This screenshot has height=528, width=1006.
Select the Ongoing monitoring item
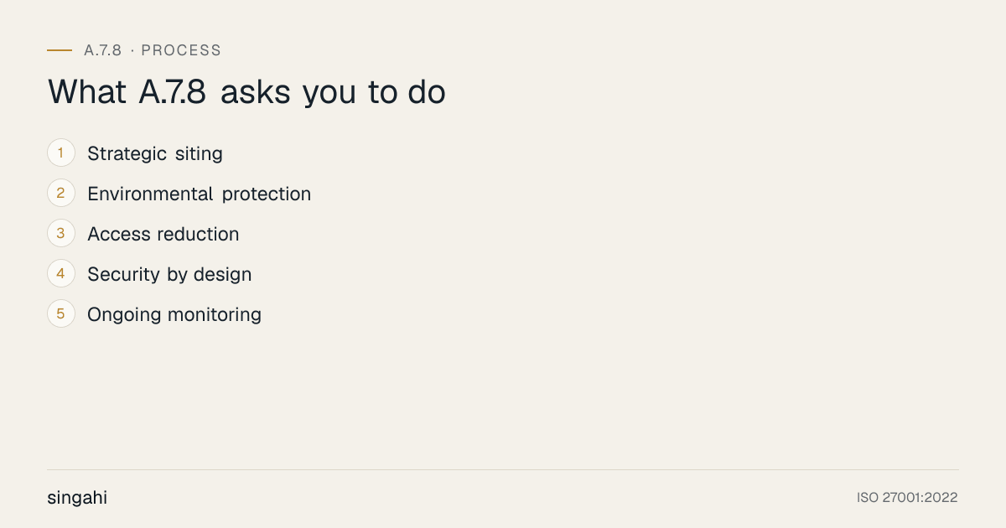[x=174, y=314]
